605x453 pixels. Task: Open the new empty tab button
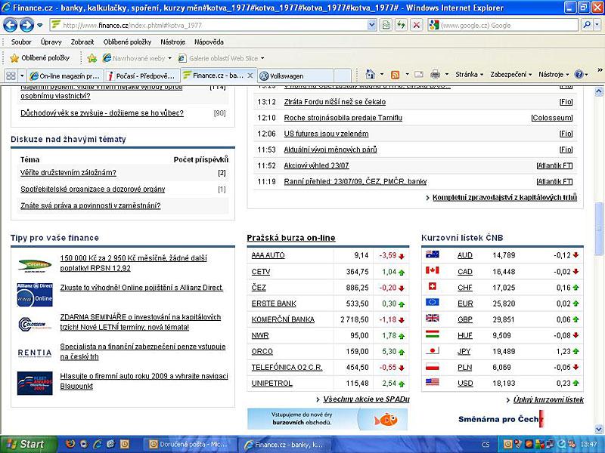[x=343, y=76]
